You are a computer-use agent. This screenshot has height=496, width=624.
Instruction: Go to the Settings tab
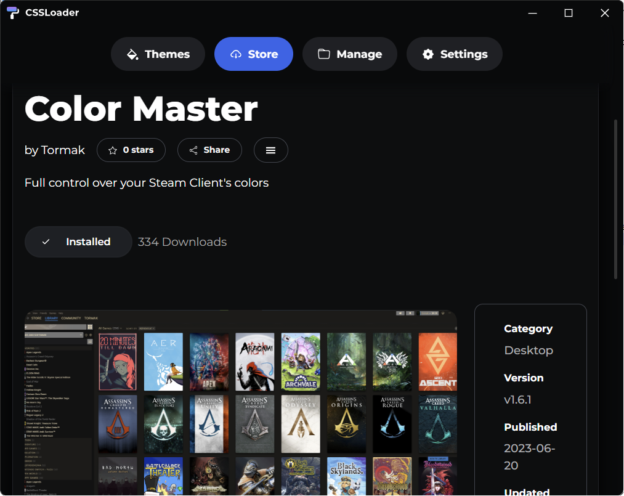point(455,54)
